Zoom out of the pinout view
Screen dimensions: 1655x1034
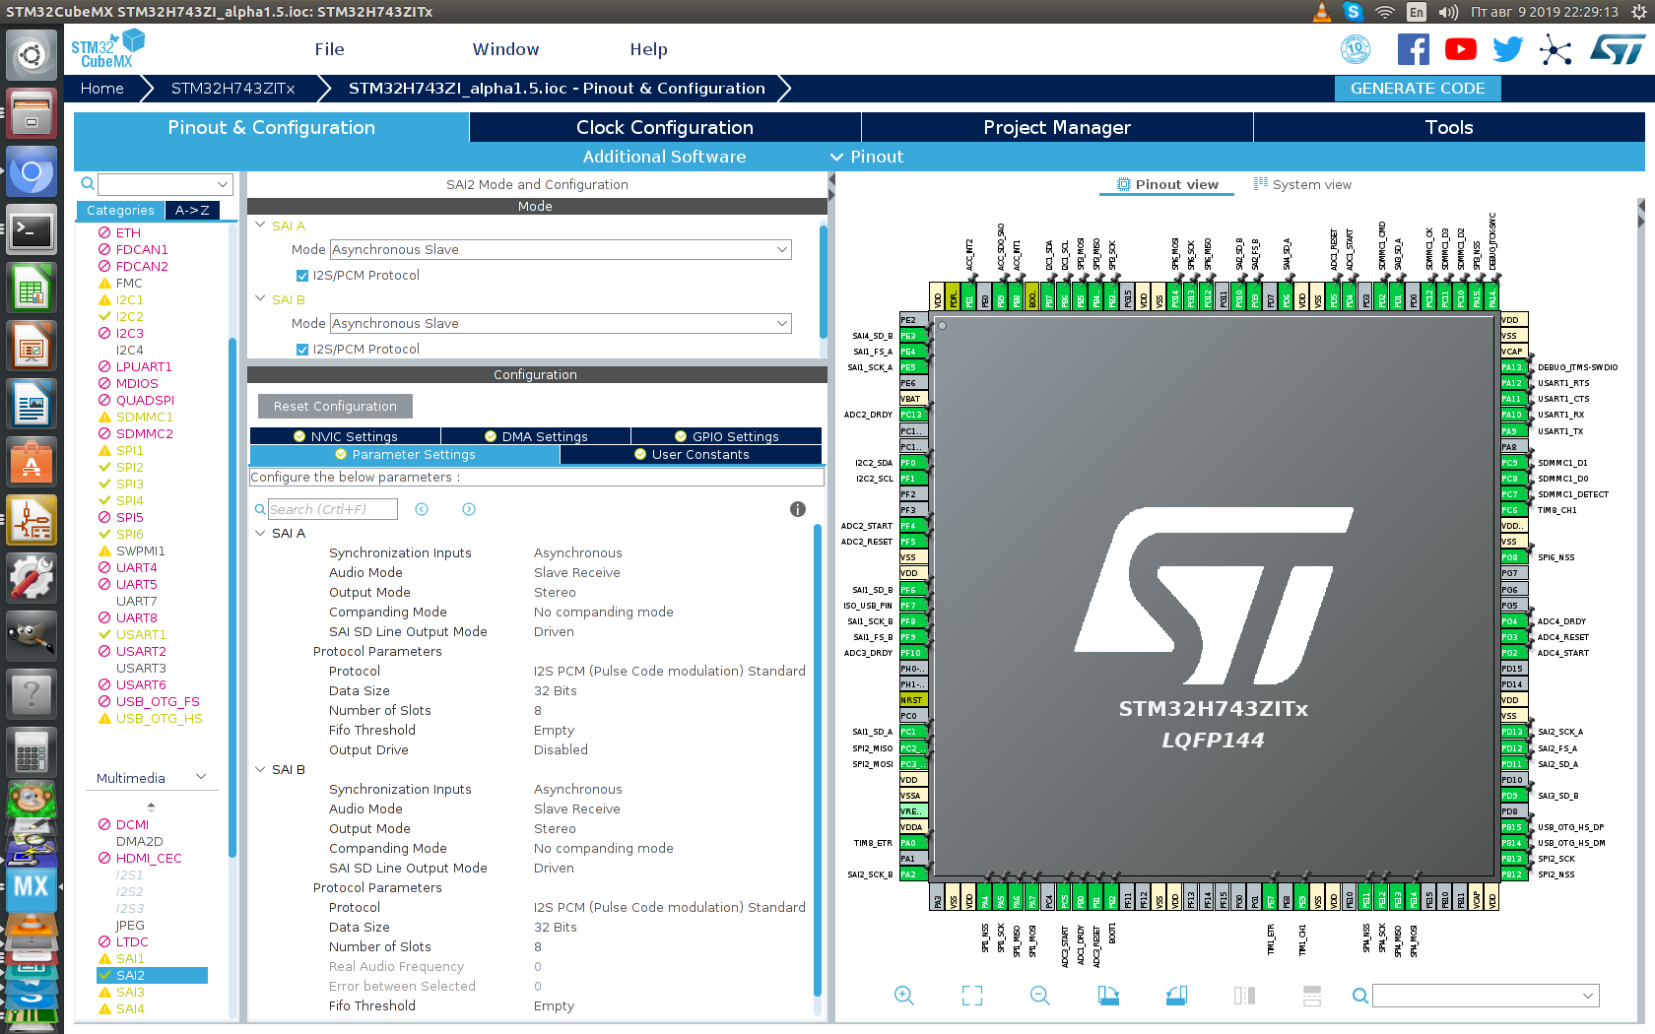(1039, 996)
